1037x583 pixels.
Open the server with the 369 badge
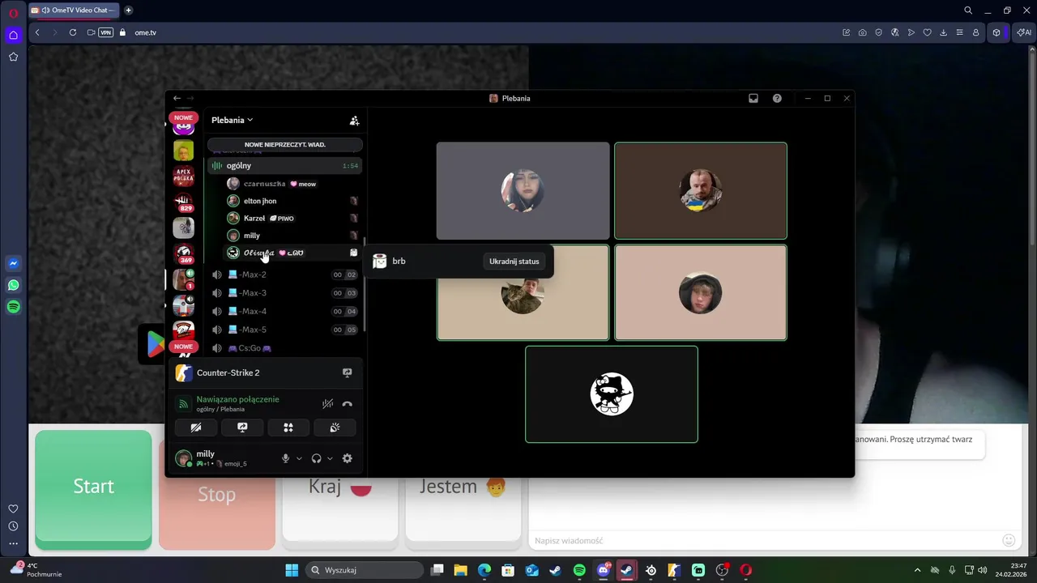[x=184, y=253]
